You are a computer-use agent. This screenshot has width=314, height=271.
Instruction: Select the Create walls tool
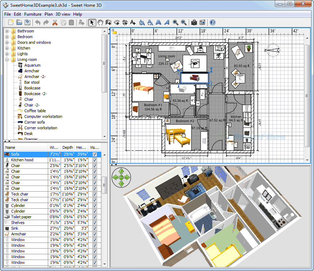tap(108, 22)
